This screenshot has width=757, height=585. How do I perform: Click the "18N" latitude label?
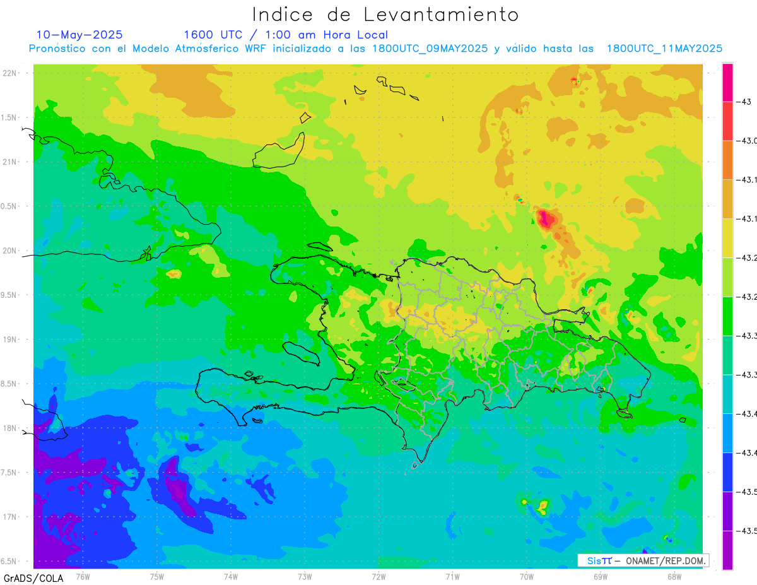10,428
